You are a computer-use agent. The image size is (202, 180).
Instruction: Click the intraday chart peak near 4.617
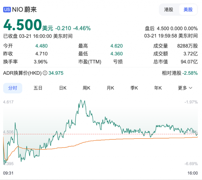pyautogui.click(x=81, y=101)
